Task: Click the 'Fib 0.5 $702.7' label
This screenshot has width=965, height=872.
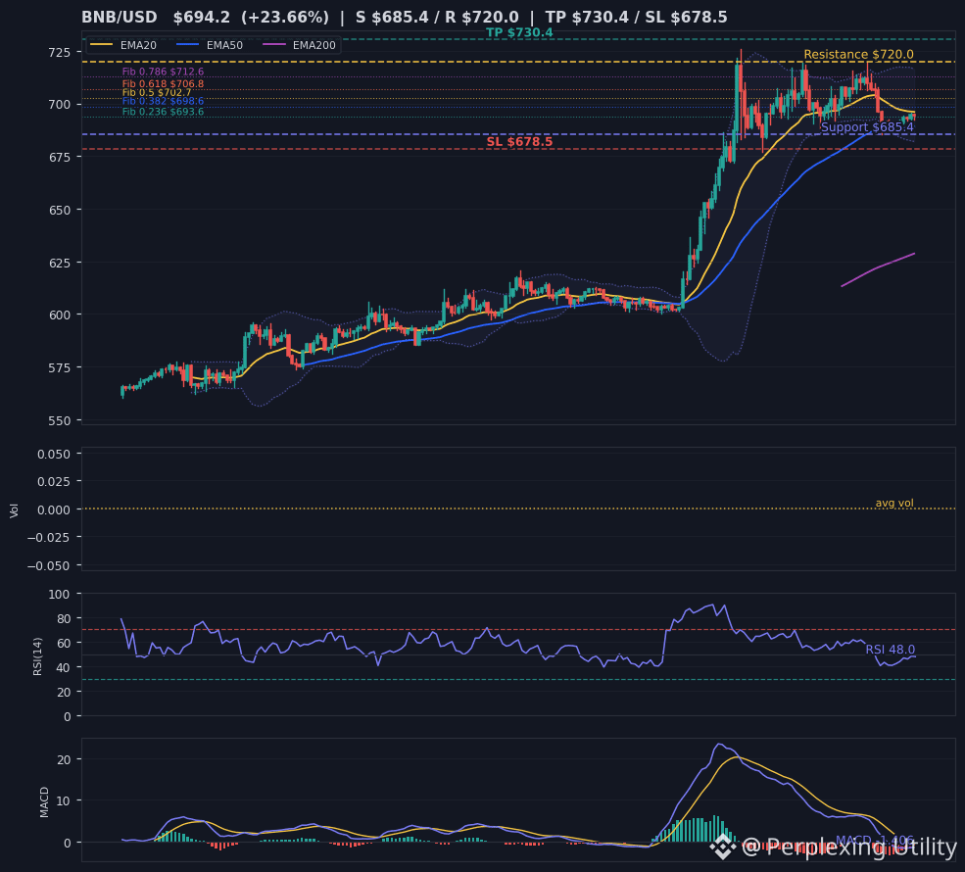Action: click(157, 92)
